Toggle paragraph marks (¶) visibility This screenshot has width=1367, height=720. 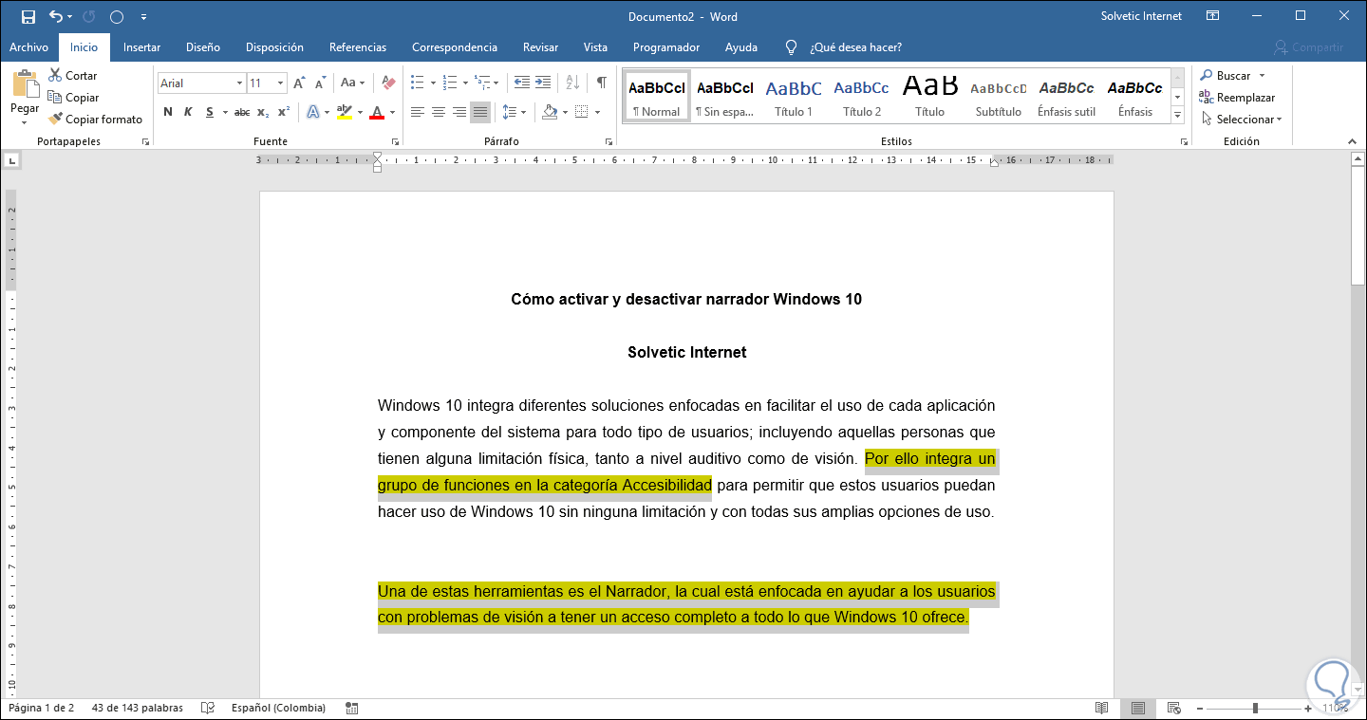601,83
